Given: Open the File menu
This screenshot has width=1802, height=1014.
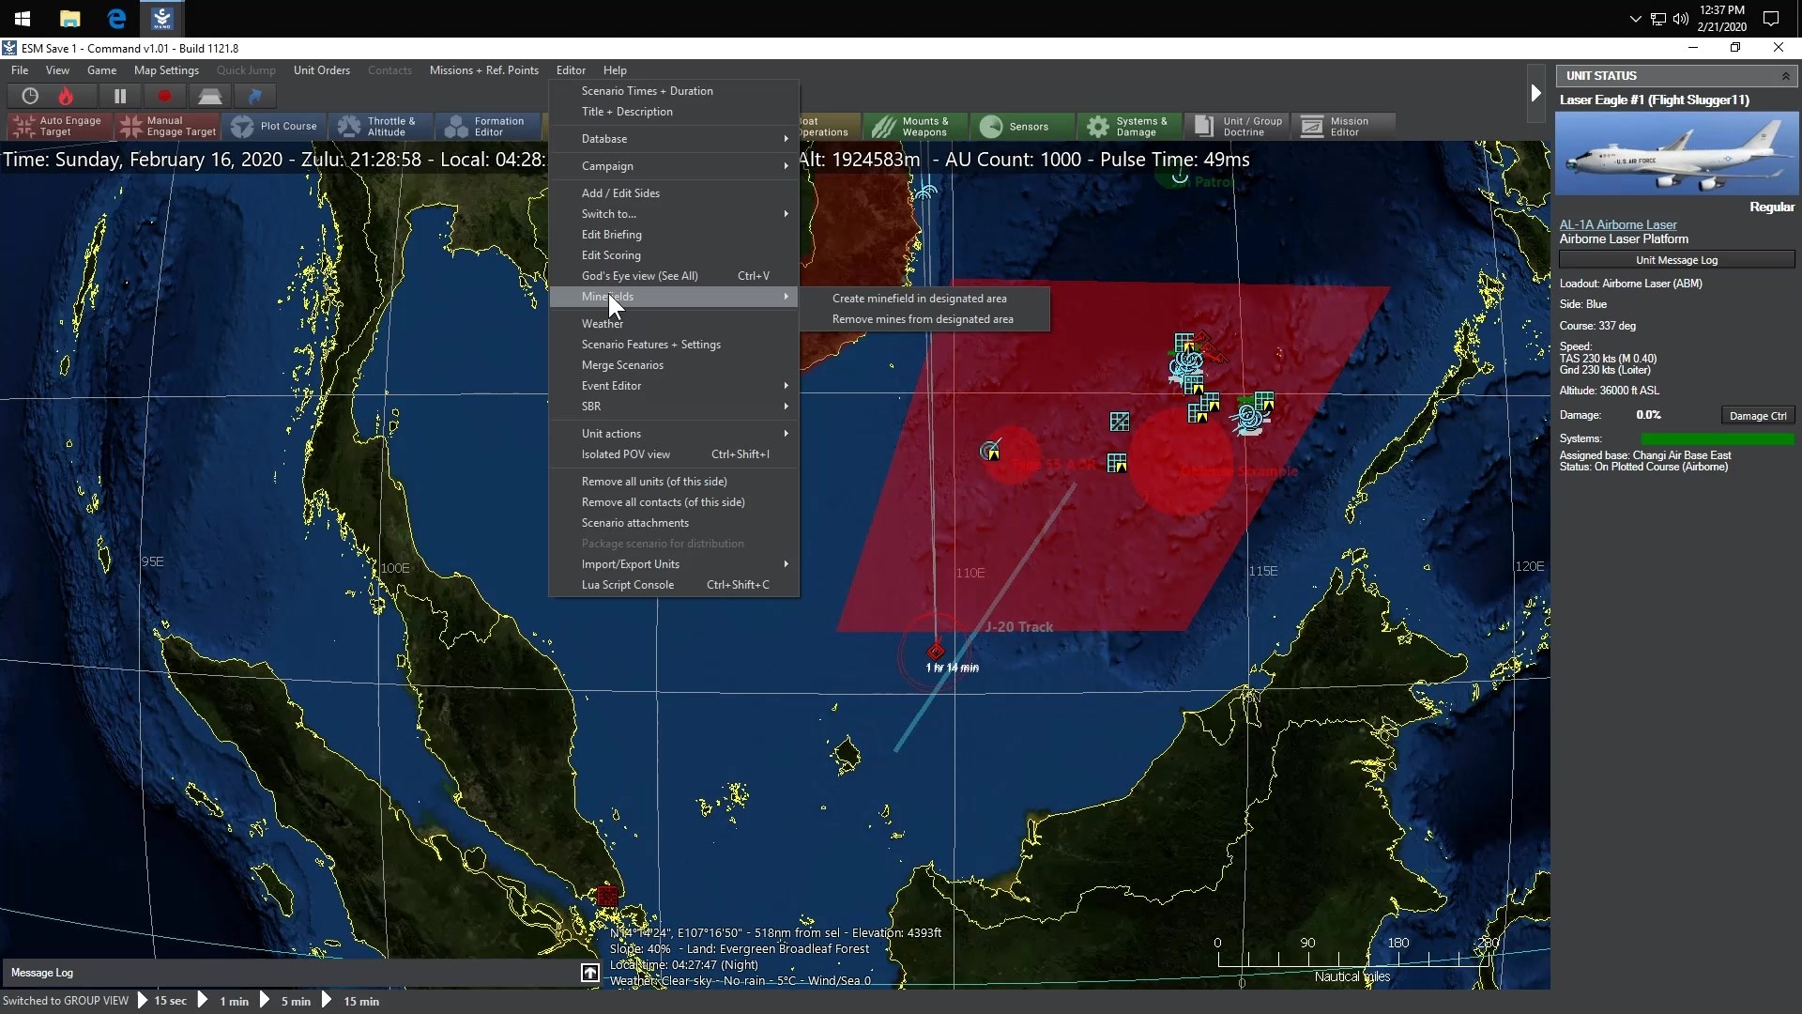Looking at the screenshot, I should (20, 70).
